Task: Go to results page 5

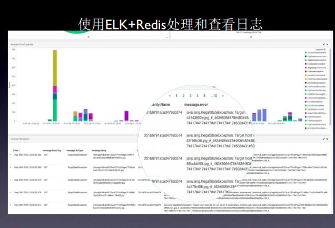Action: tap(204, 96)
